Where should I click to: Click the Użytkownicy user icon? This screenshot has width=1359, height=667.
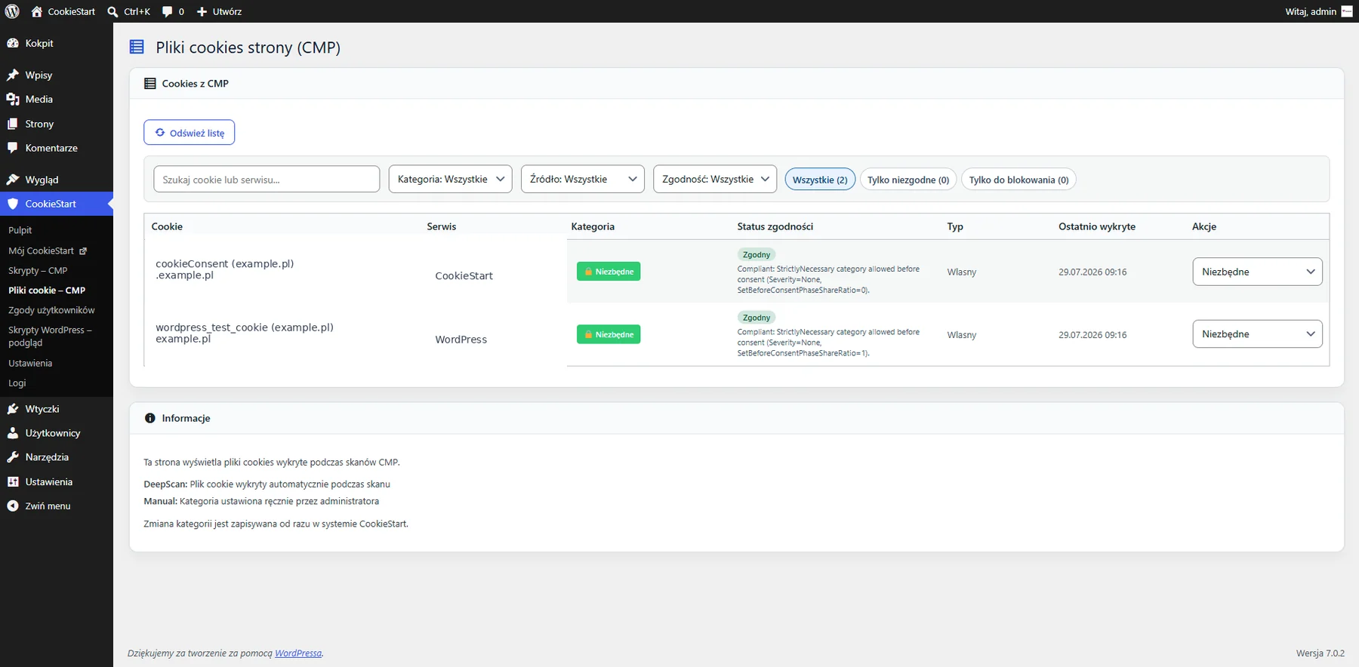[13, 433]
